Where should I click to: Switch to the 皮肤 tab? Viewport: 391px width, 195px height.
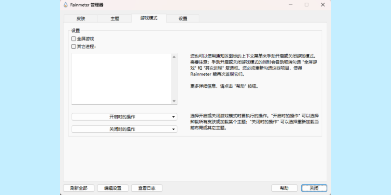pos(81,19)
